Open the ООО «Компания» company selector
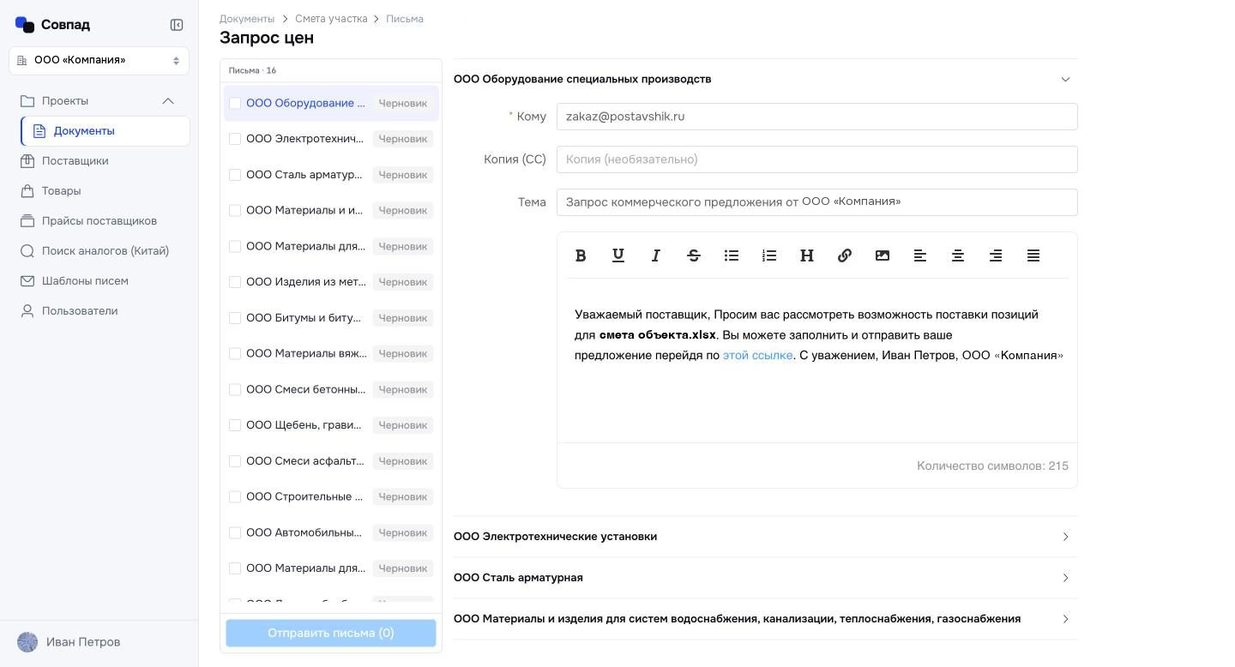Screen dimensions: 1235x667 point(99,61)
